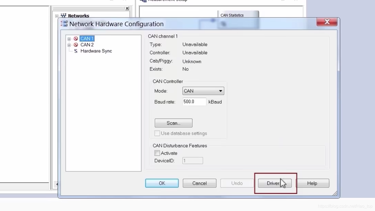Image resolution: width=375 pixels, height=211 pixels.
Task: Click the Undo button
Action: tap(237, 183)
